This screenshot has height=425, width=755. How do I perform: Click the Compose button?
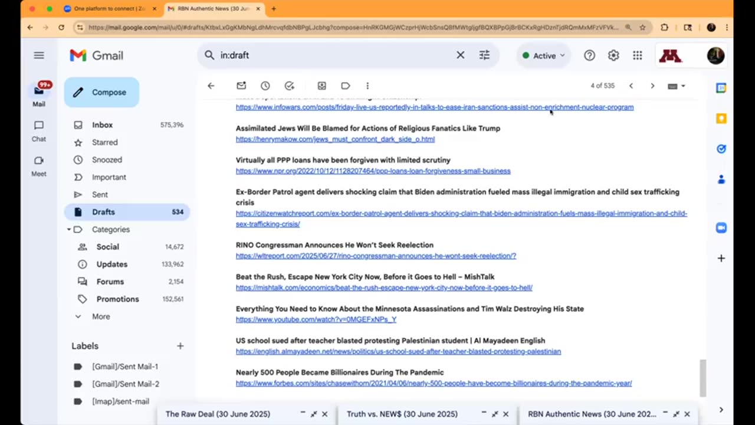click(101, 92)
